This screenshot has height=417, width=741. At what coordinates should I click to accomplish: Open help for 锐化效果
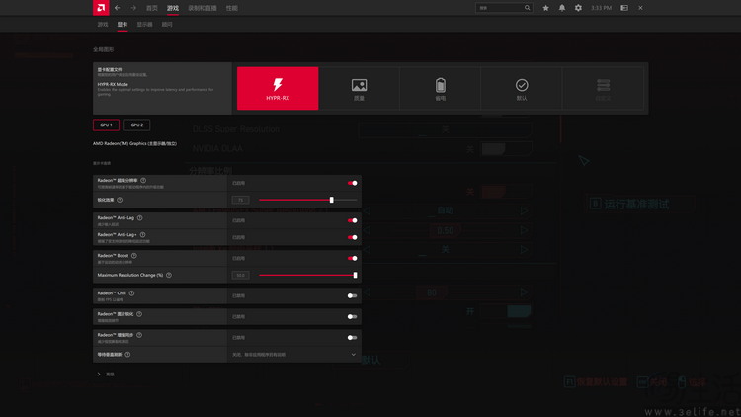pos(120,200)
